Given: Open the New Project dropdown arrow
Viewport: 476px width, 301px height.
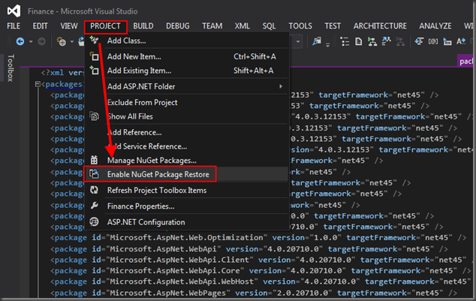Looking at the screenshot, I should [x=72, y=41].
